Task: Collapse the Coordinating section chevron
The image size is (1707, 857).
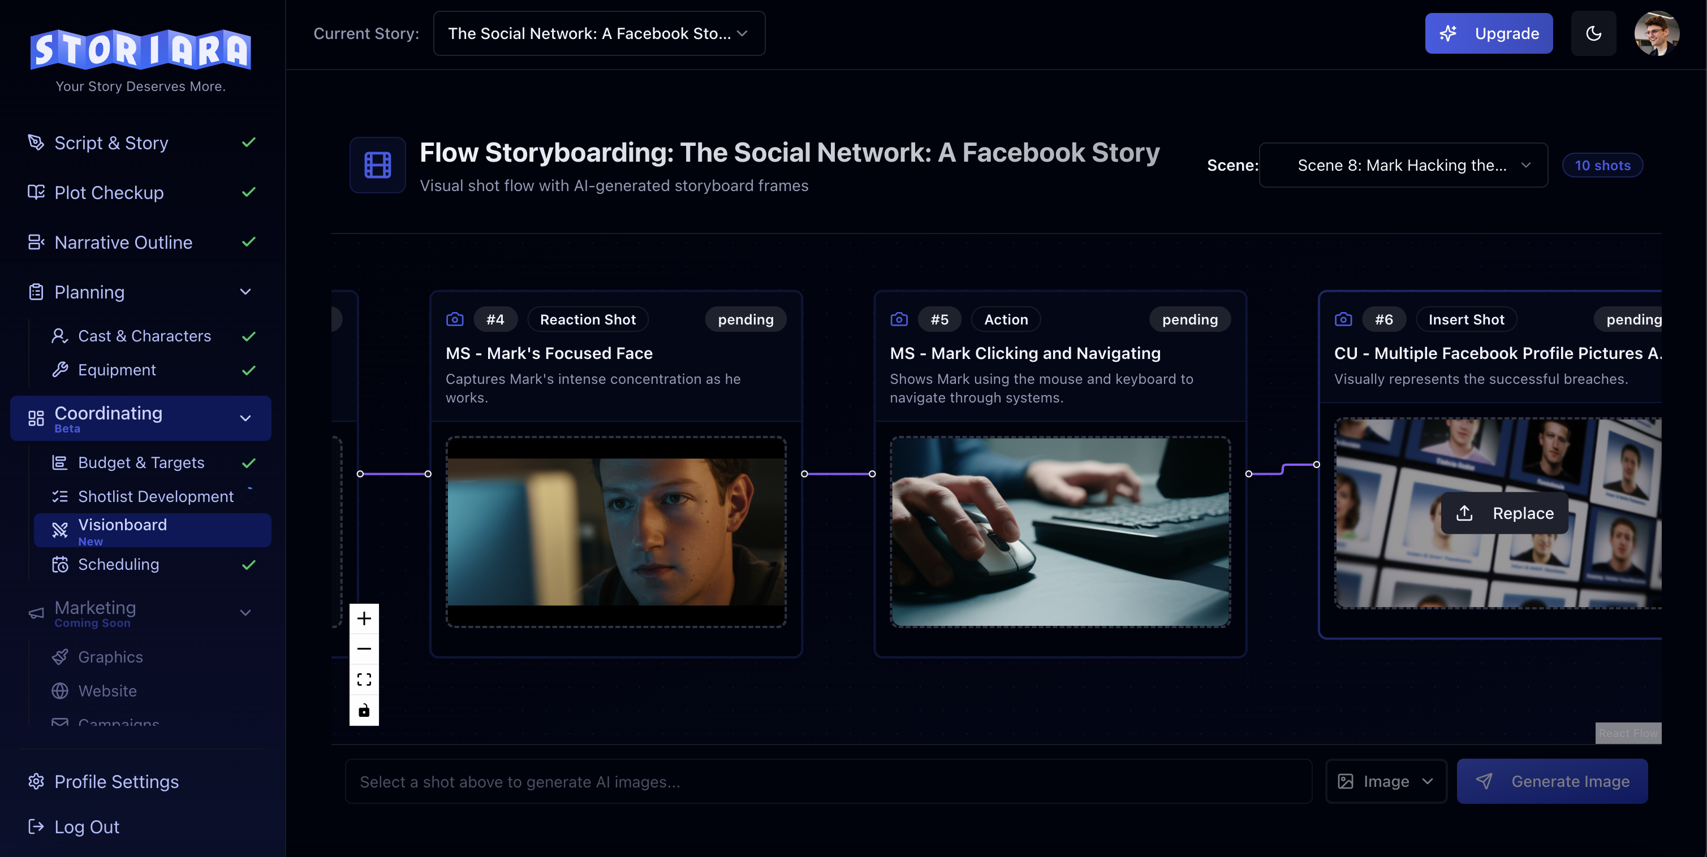Action: (x=245, y=418)
